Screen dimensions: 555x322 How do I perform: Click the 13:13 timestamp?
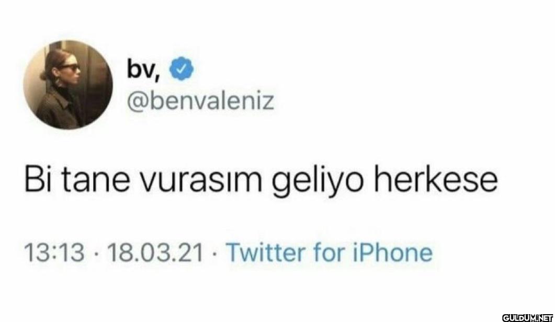coord(54,252)
